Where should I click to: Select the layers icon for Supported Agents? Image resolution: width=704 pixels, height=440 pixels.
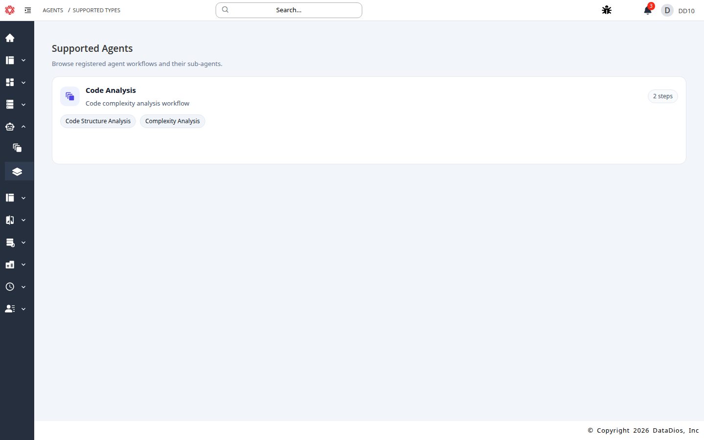pos(18,171)
